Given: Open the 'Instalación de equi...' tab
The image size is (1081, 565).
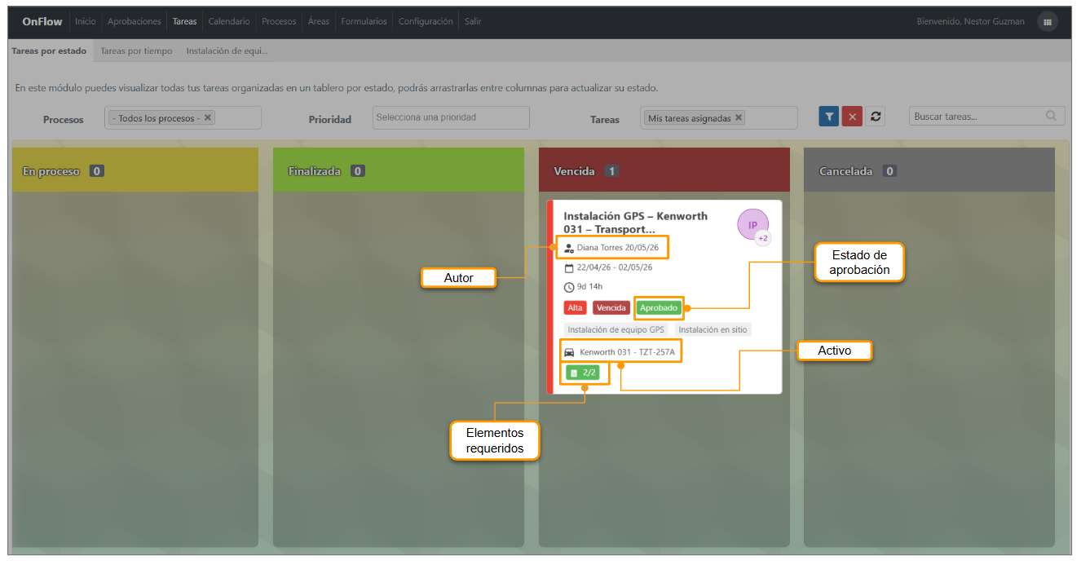Looking at the screenshot, I should tap(227, 51).
